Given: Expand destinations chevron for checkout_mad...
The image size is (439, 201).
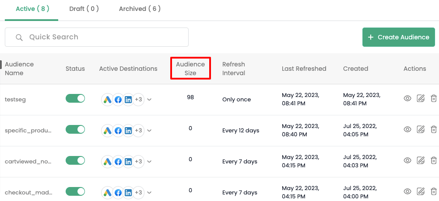Looking at the screenshot, I should click(149, 193).
